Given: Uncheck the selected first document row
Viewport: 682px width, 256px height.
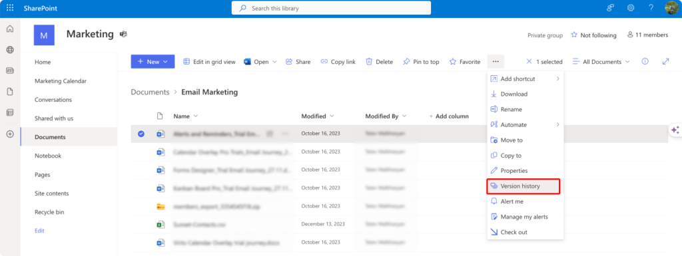Looking at the screenshot, I should click(141, 134).
